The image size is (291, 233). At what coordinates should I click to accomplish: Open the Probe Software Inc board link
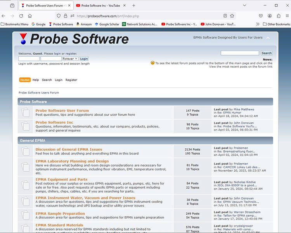coord(54,122)
